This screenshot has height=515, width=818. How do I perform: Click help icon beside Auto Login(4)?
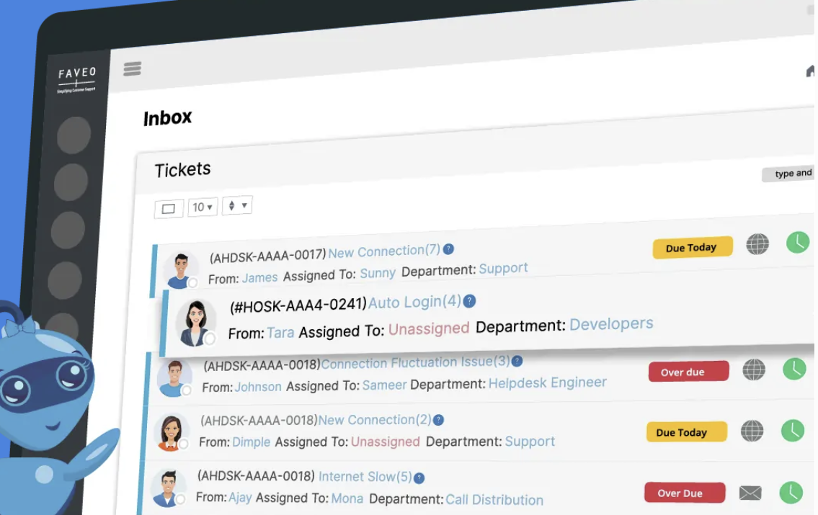(x=469, y=301)
